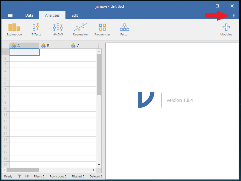Select column C header
241x181 pixels.
point(84,46)
